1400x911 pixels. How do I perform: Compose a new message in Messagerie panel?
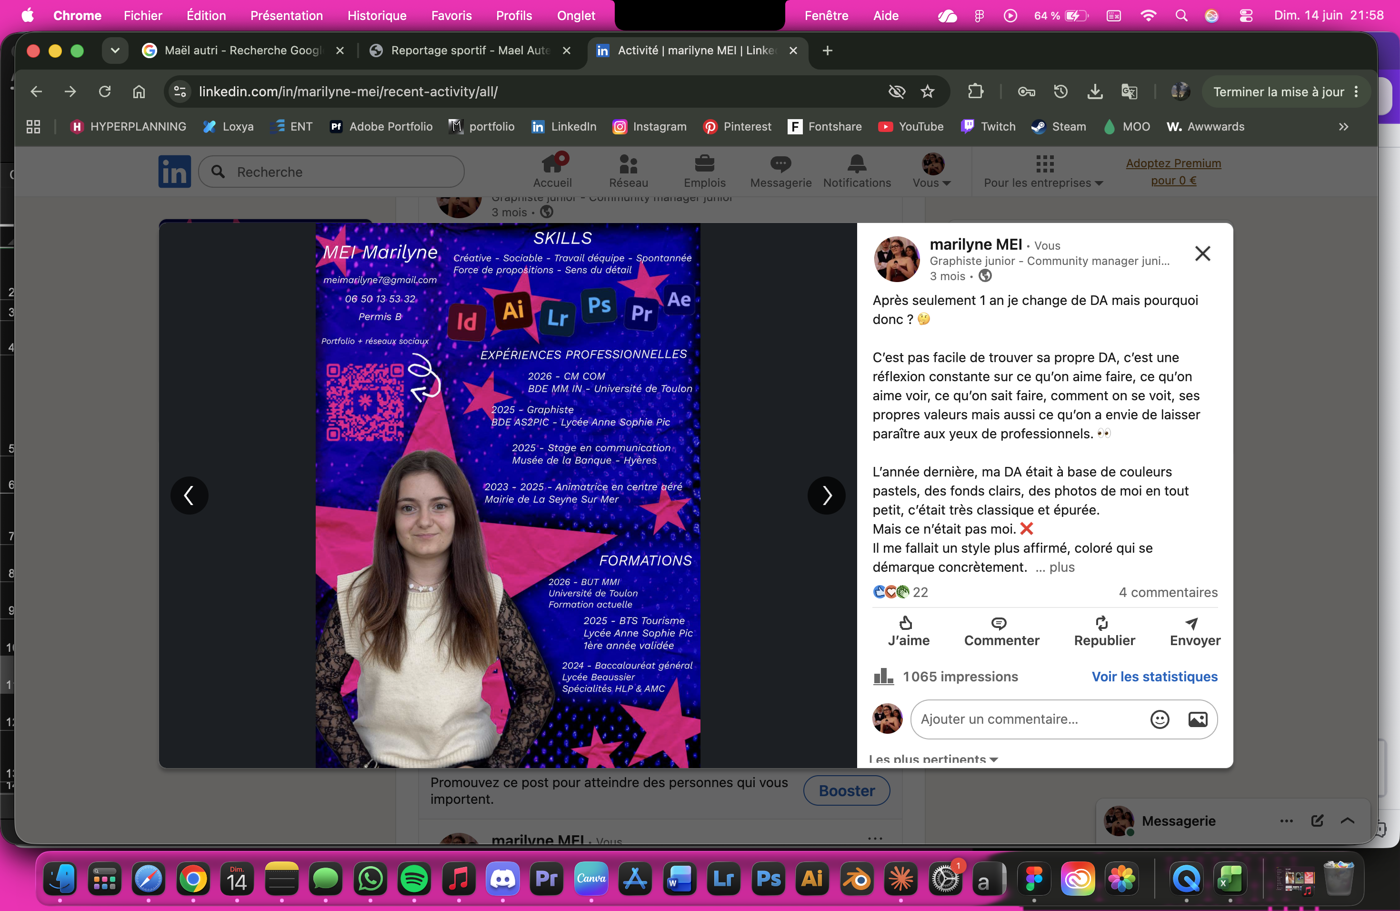[x=1317, y=821]
